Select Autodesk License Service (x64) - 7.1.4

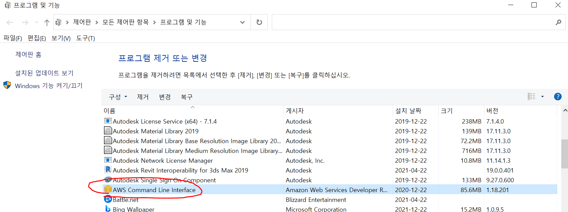[x=329, y=121]
